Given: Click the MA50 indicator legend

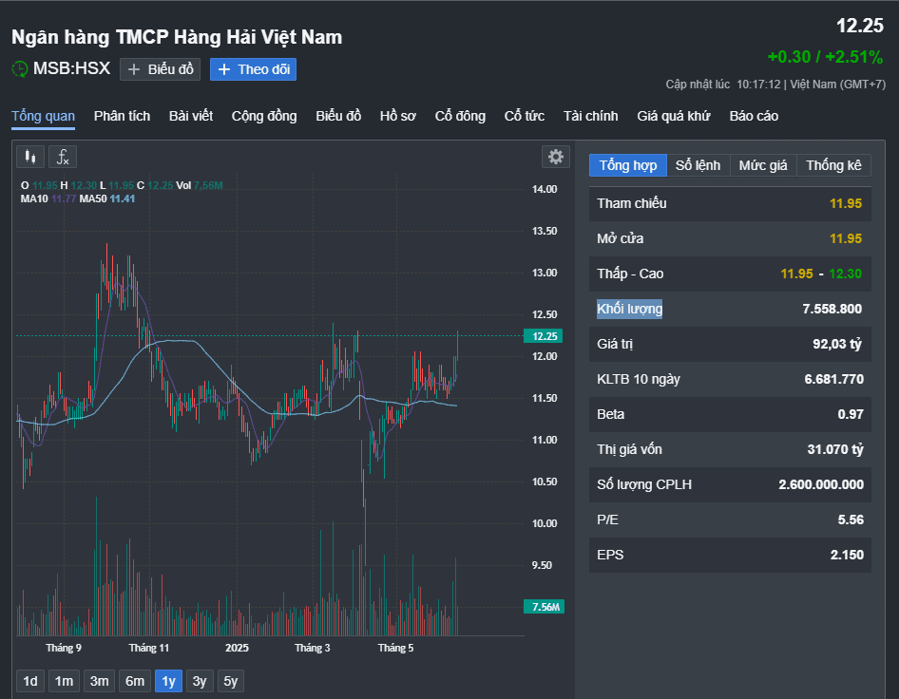Looking at the screenshot, I should click(107, 198).
